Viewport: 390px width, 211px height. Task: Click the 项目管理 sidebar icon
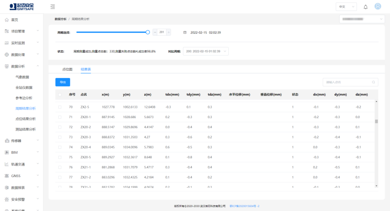point(7,31)
